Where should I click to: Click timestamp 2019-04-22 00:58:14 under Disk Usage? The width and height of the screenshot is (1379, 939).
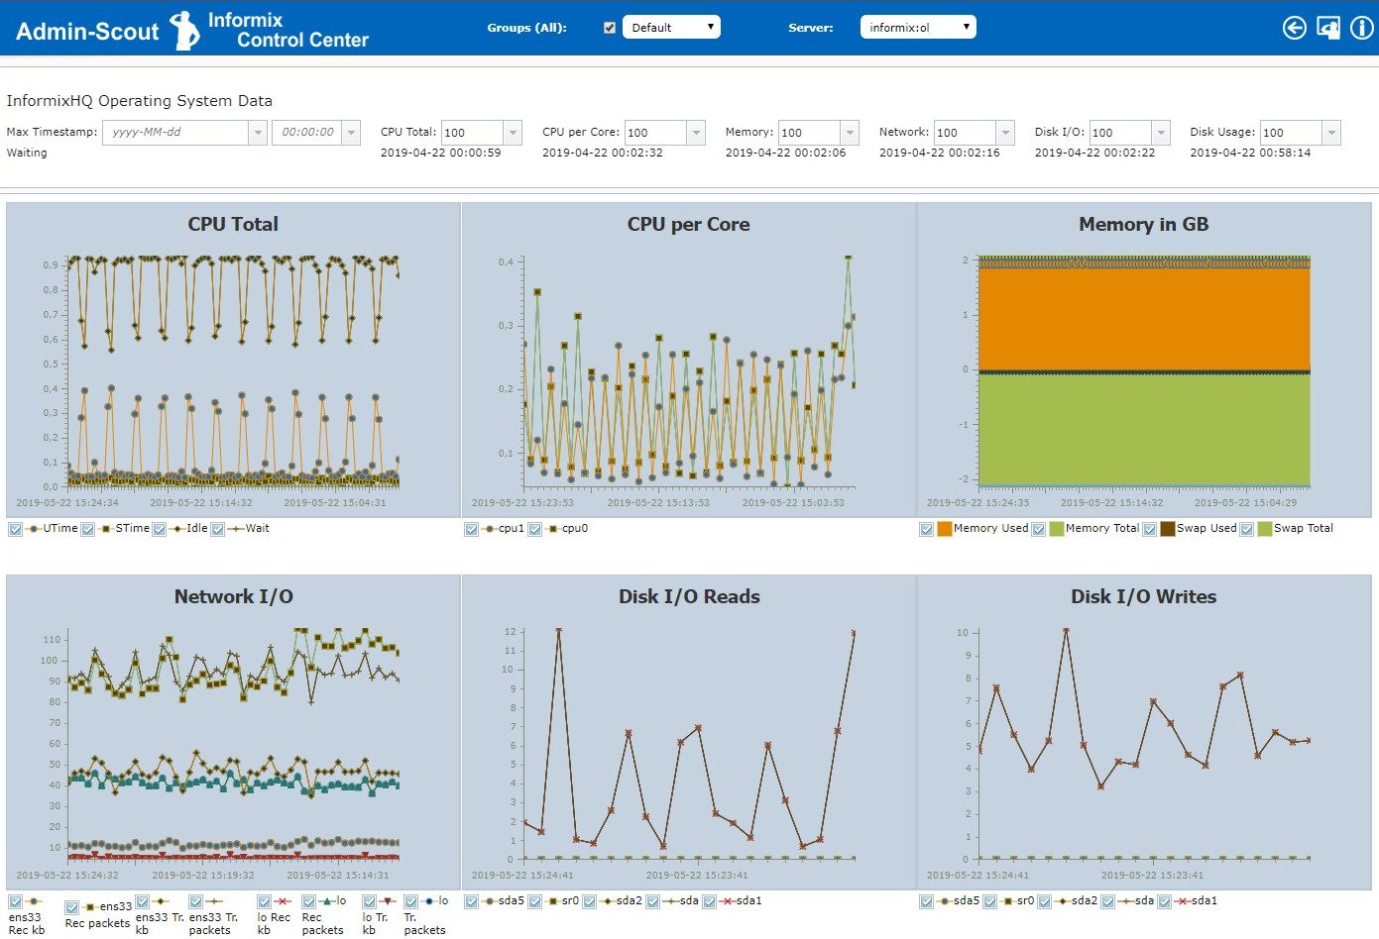pyautogui.click(x=1250, y=153)
